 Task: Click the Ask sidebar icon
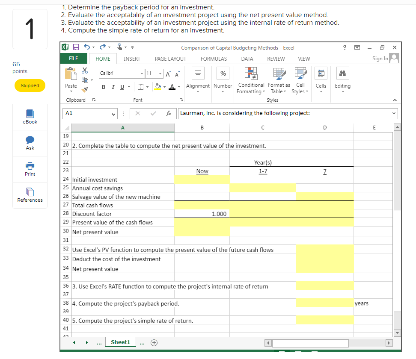tap(30, 143)
